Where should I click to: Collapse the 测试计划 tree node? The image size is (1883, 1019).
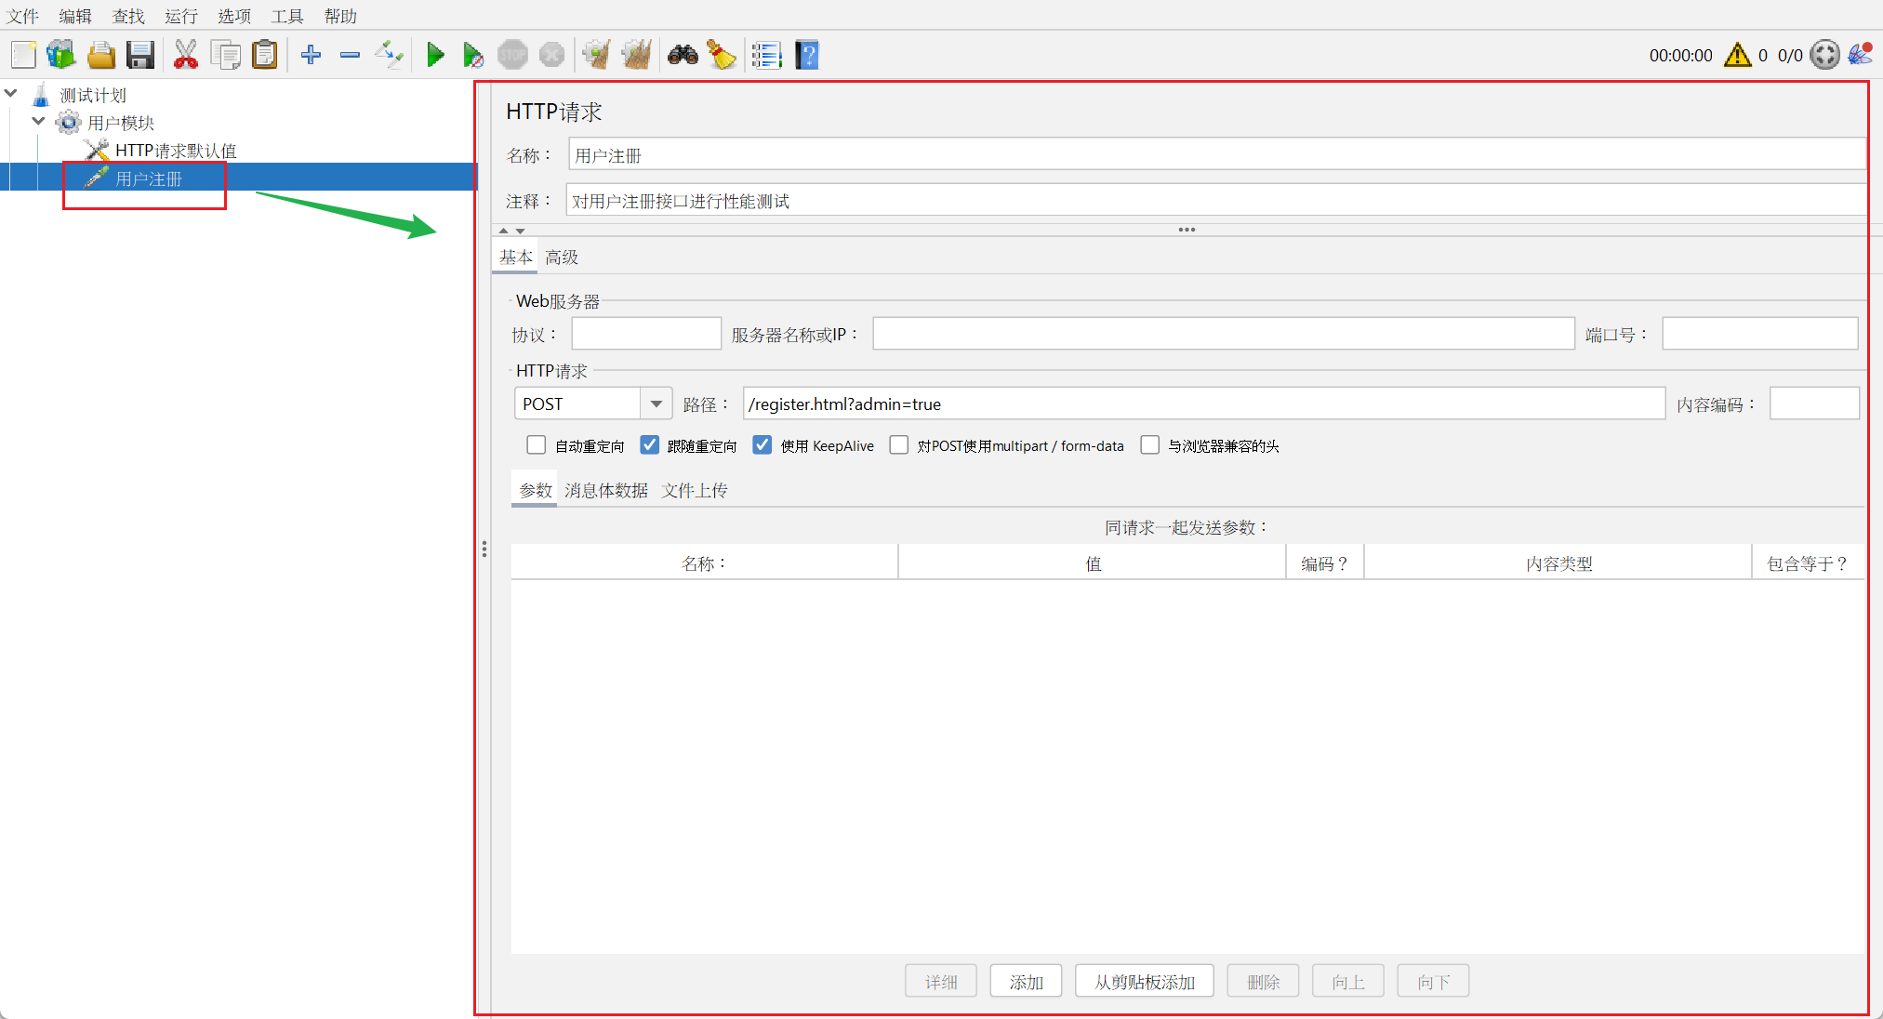coord(11,94)
